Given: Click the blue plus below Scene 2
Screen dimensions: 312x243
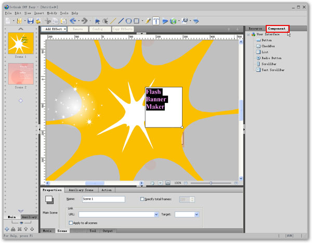Looking at the screenshot, I should tap(21, 100).
